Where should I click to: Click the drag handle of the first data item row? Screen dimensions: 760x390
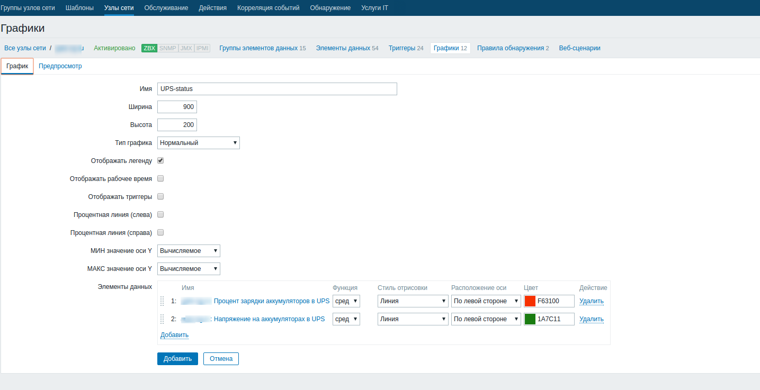163,301
